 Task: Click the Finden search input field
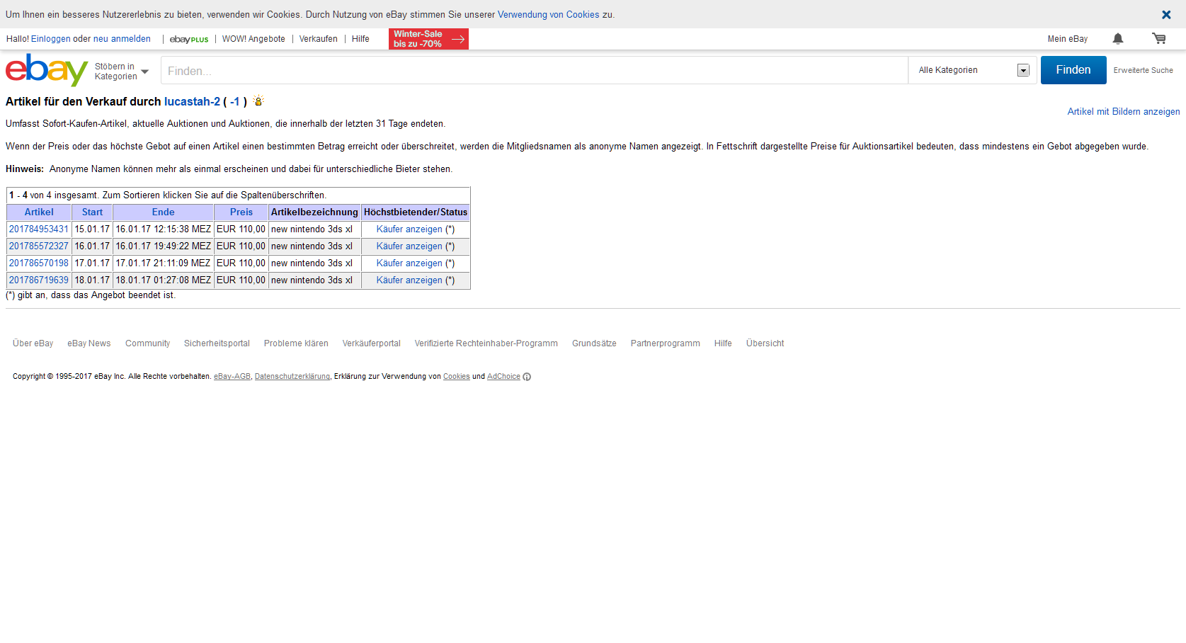(x=535, y=70)
